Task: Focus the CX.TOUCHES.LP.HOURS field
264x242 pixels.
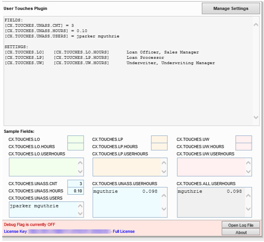Action: click(x=159, y=147)
